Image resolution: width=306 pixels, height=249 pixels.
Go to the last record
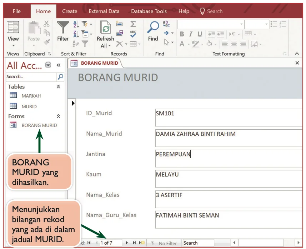point(134,243)
